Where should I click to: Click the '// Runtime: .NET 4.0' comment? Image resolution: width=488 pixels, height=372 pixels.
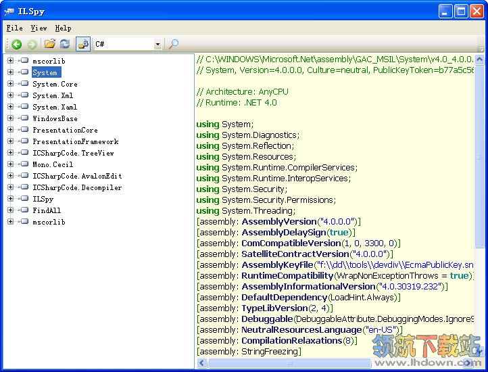pyautogui.click(x=237, y=103)
